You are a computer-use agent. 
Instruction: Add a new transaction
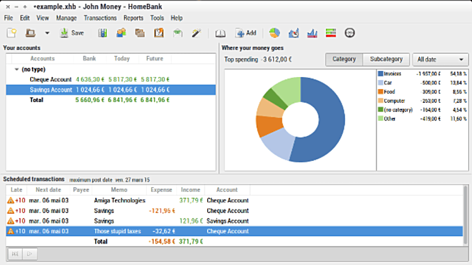point(246,33)
